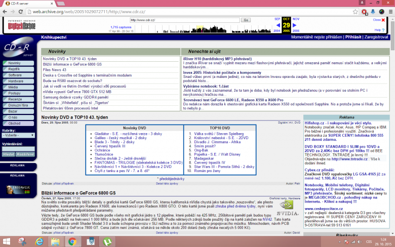Screen dimensions: 395x247
Task: Go to previous capture with left blue arrow
Action: (278, 25)
